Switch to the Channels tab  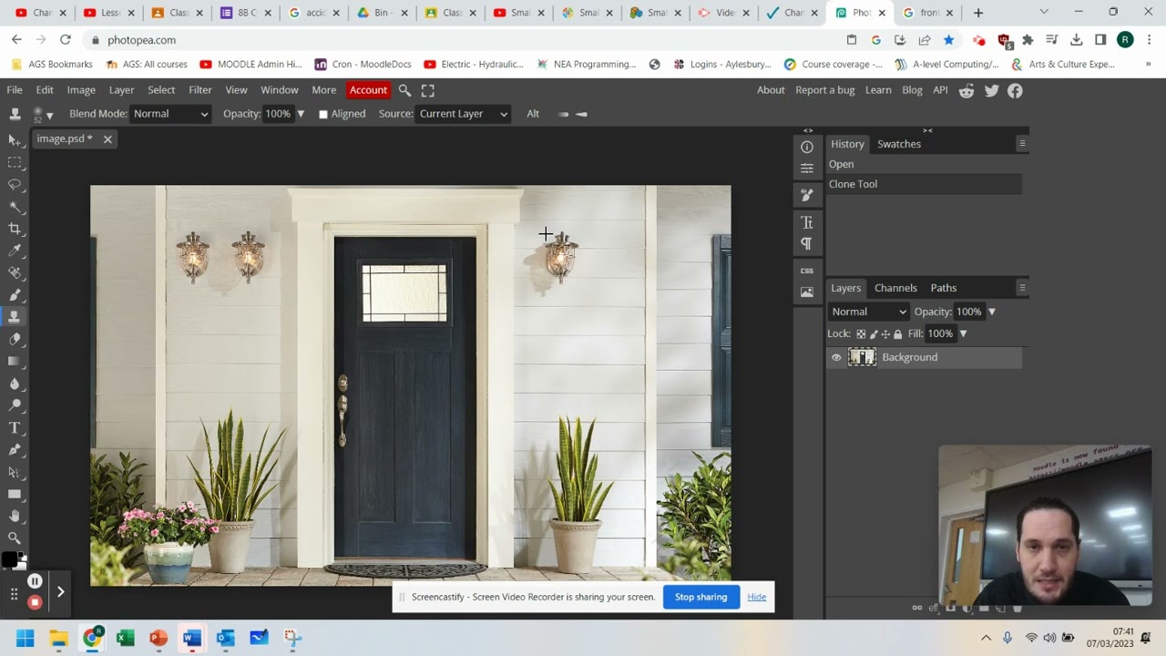pyautogui.click(x=895, y=288)
